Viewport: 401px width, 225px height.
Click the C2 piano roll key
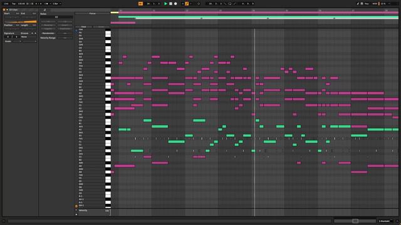(108, 121)
